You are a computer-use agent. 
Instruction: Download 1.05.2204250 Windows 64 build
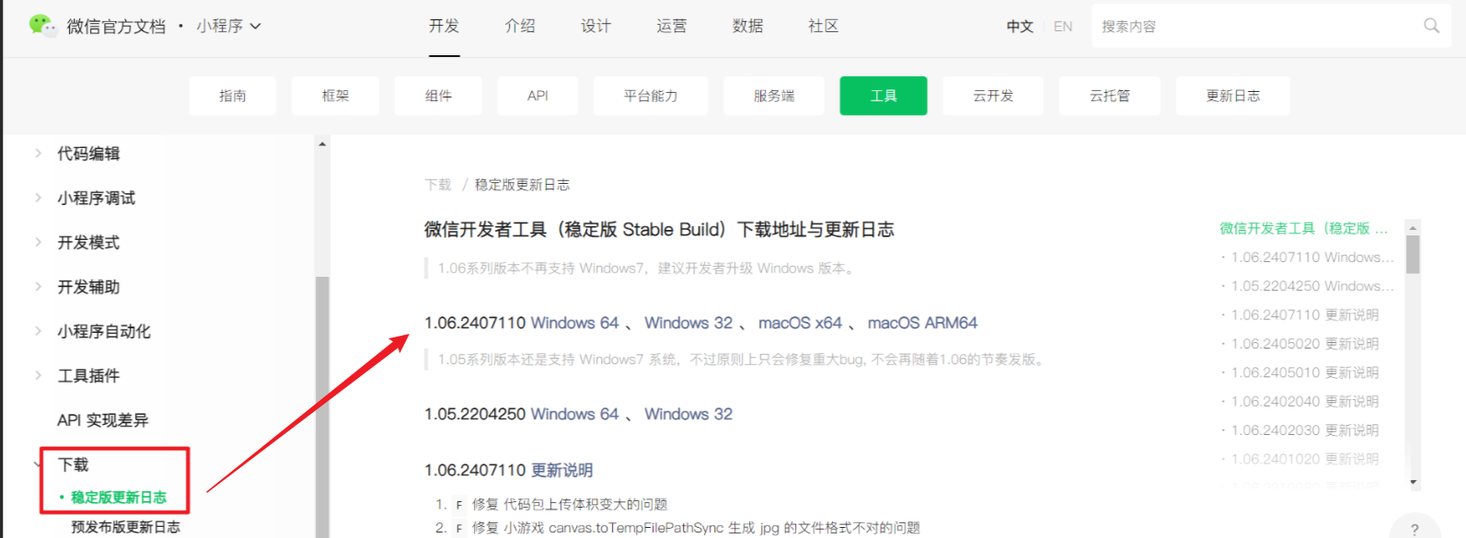click(x=575, y=414)
